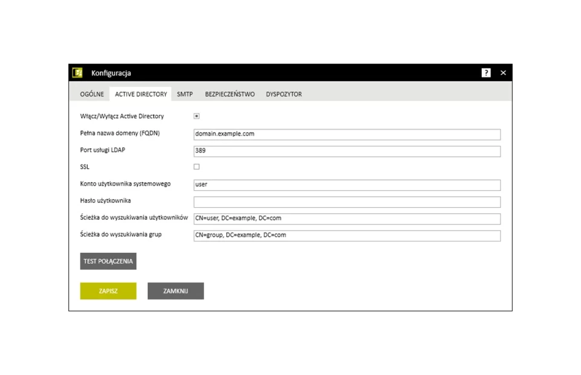581x375 pixels.
Task: Enable the SSL checkbox
Action: [x=197, y=167]
